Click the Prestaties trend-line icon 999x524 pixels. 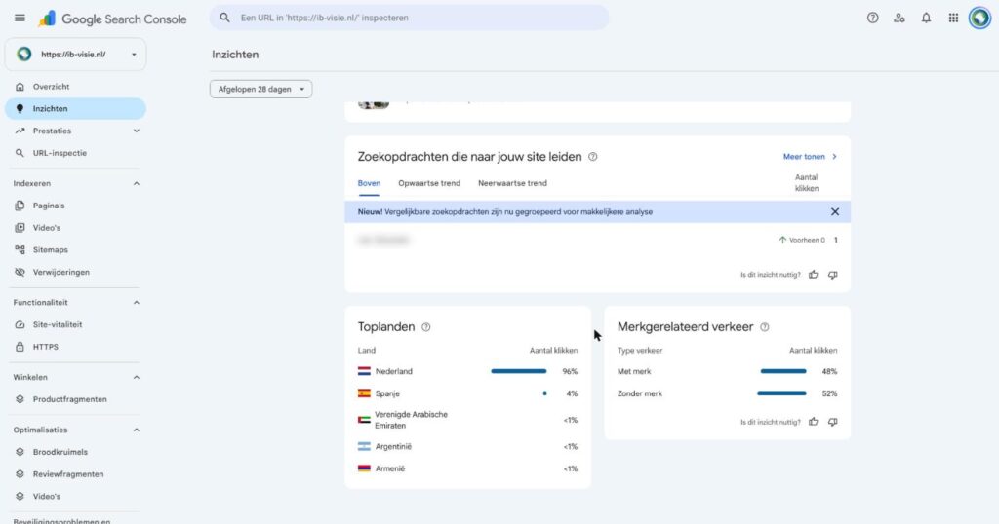click(x=20, y=131)
